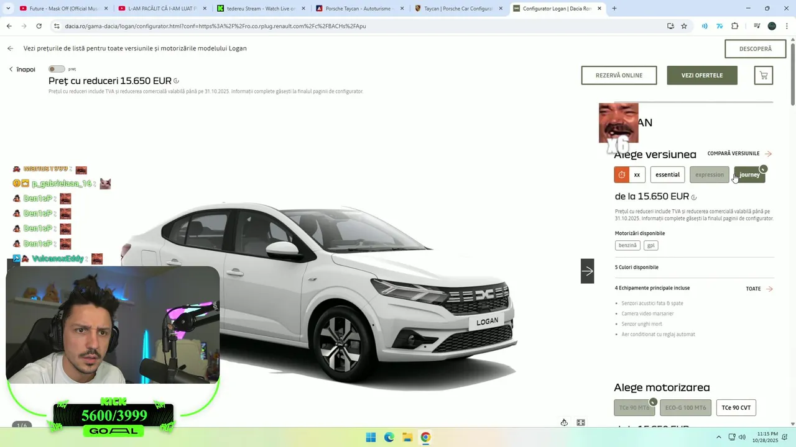Viewport: 796px width, 447px height.
Task: Show next car image with arrow
Action: point(587,271)
